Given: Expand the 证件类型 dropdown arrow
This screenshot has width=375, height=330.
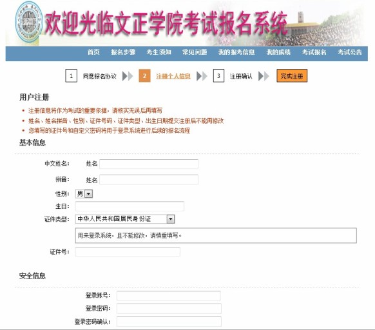Looking at the screenshot, I should pos(171,219).
